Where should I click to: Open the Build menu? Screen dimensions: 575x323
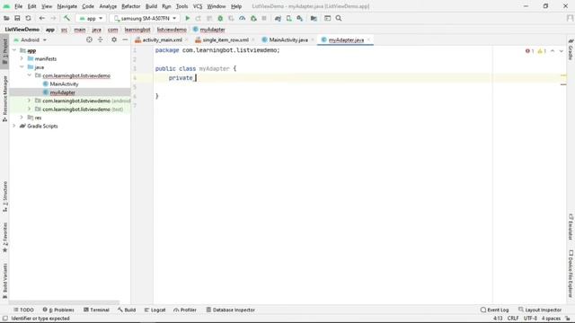(x=151, y=6)
